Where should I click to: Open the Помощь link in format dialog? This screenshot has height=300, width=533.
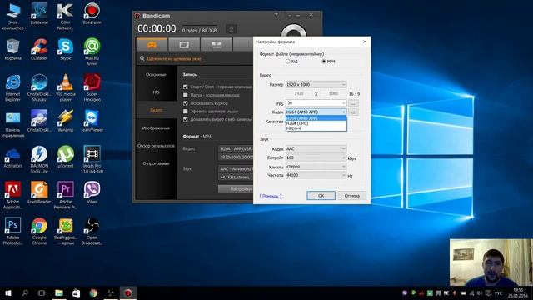271,197
